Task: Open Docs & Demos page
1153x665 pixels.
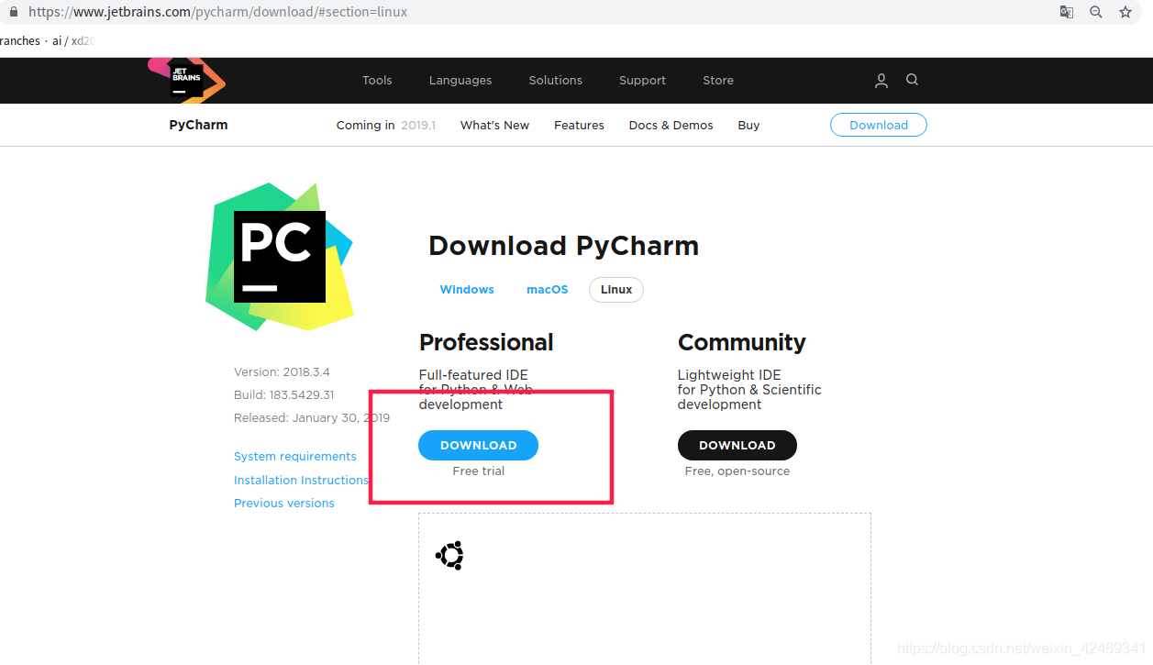Action: tap(671, 126)
